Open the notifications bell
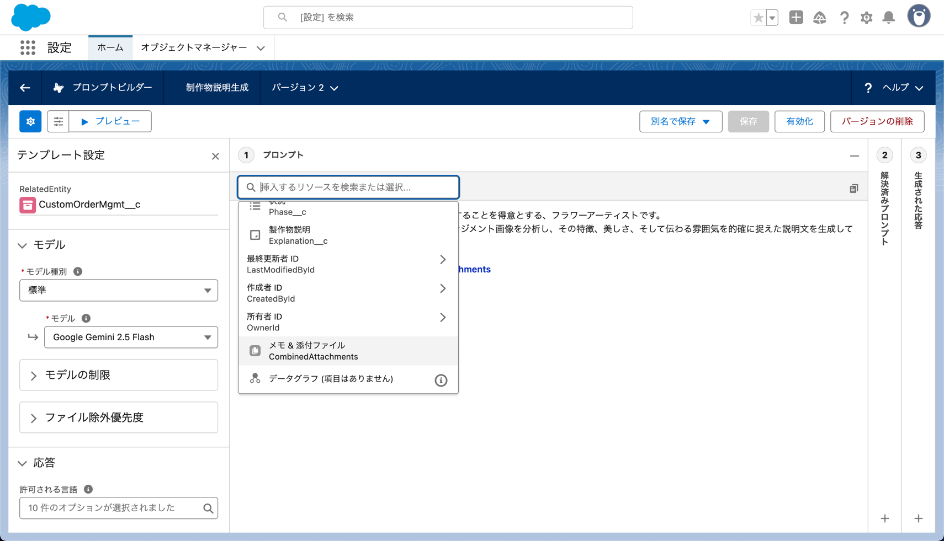Viewport: 944px width, 541px height. coord(888,18)
